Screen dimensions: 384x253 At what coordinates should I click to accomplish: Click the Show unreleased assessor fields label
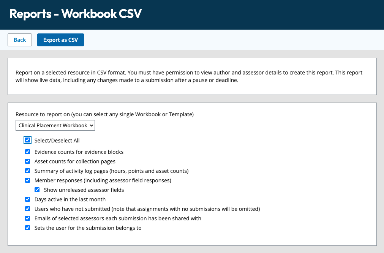coord(84,190)
